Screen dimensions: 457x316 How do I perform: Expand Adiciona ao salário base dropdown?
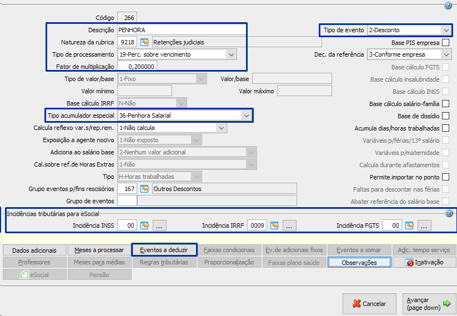pyautogui.click(x=251, y=153)
